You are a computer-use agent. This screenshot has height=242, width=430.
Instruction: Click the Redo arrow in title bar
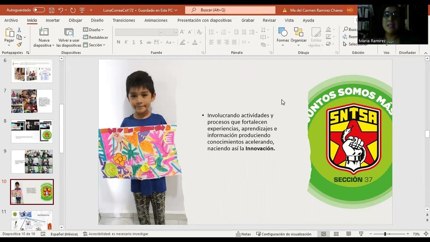pos(73,10)
